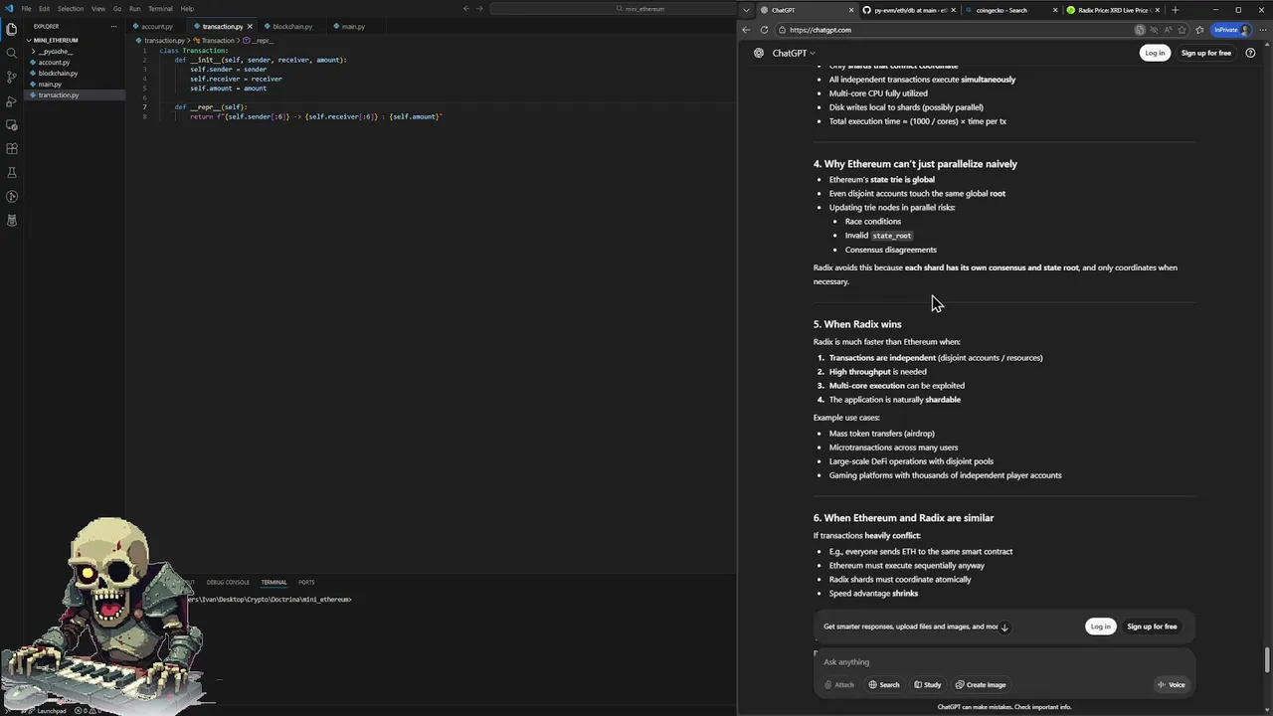Switch to the blockchain.py editor tab

point(291,27)
